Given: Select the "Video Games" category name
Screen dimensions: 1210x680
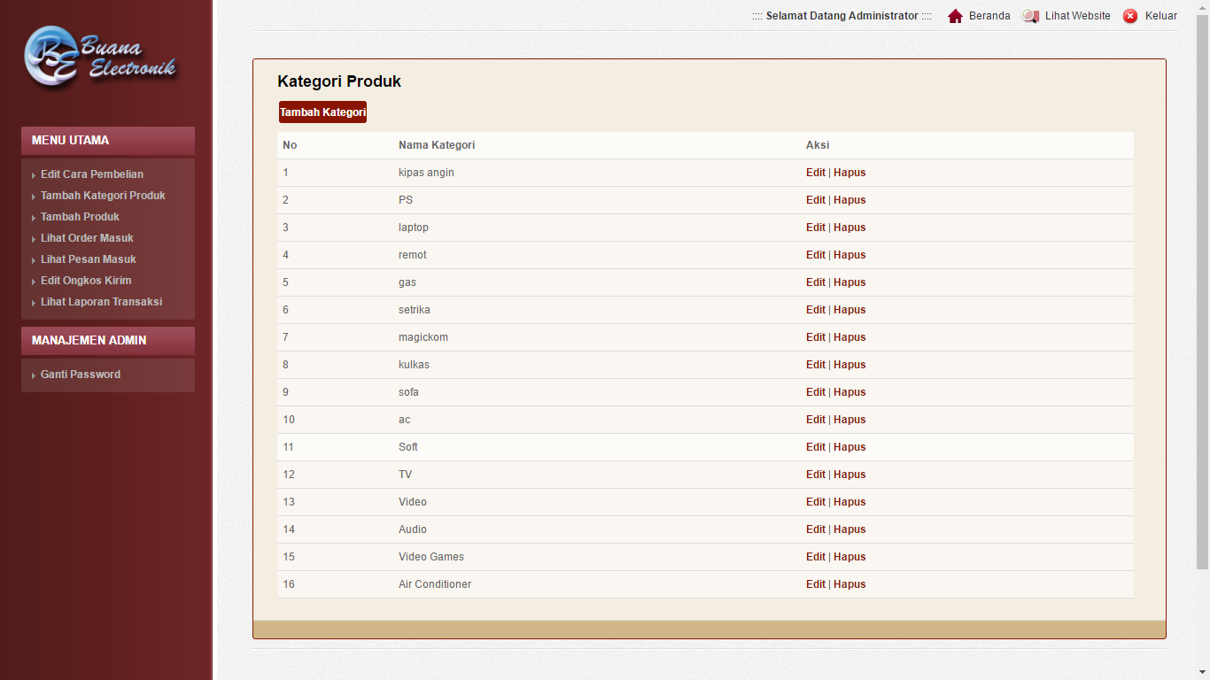Looking at the screenshot, I should [x=431, y=557].
